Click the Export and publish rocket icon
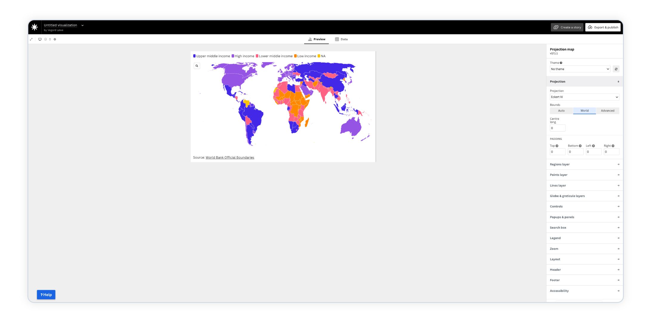This screenshot has width=651, height=322. [x=590, y=27]
